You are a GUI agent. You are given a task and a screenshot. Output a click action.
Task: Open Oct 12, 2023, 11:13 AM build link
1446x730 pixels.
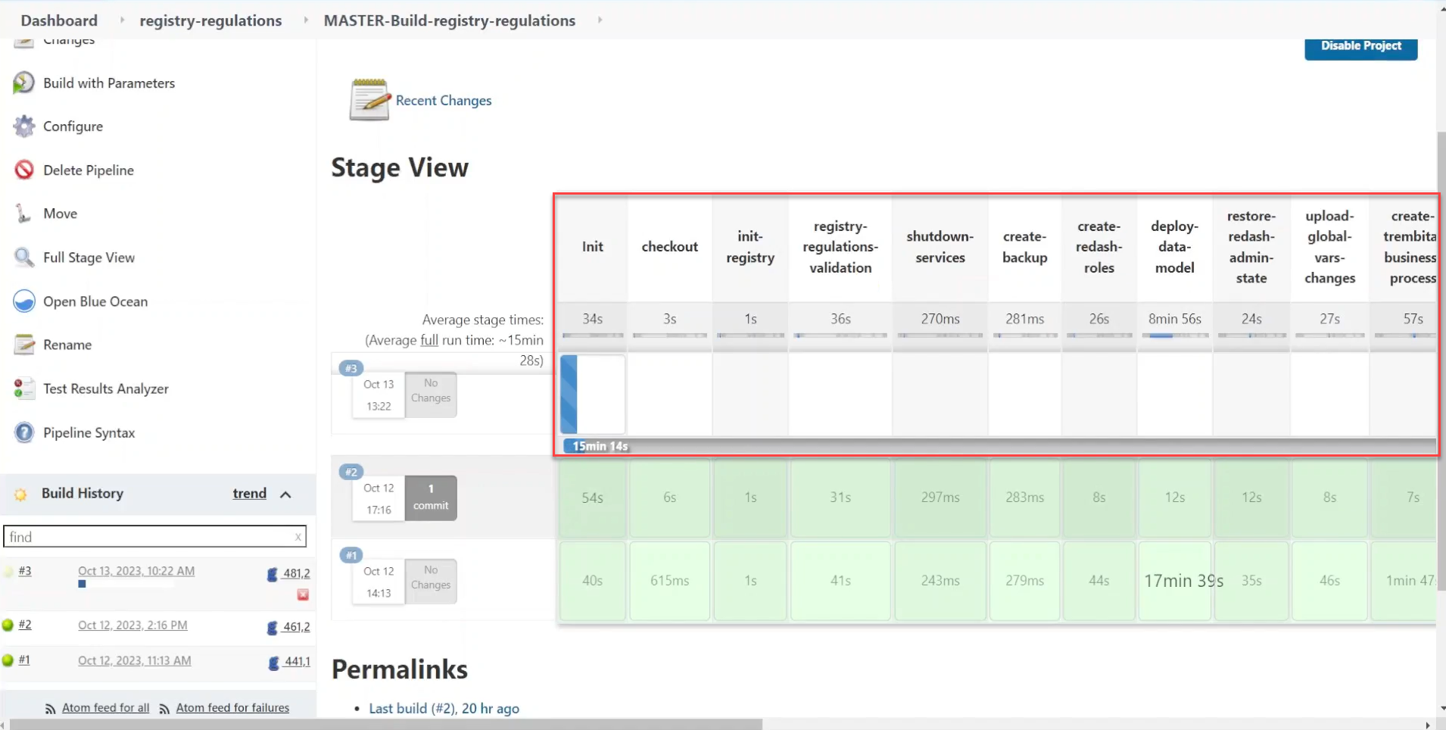coord(135,660)
